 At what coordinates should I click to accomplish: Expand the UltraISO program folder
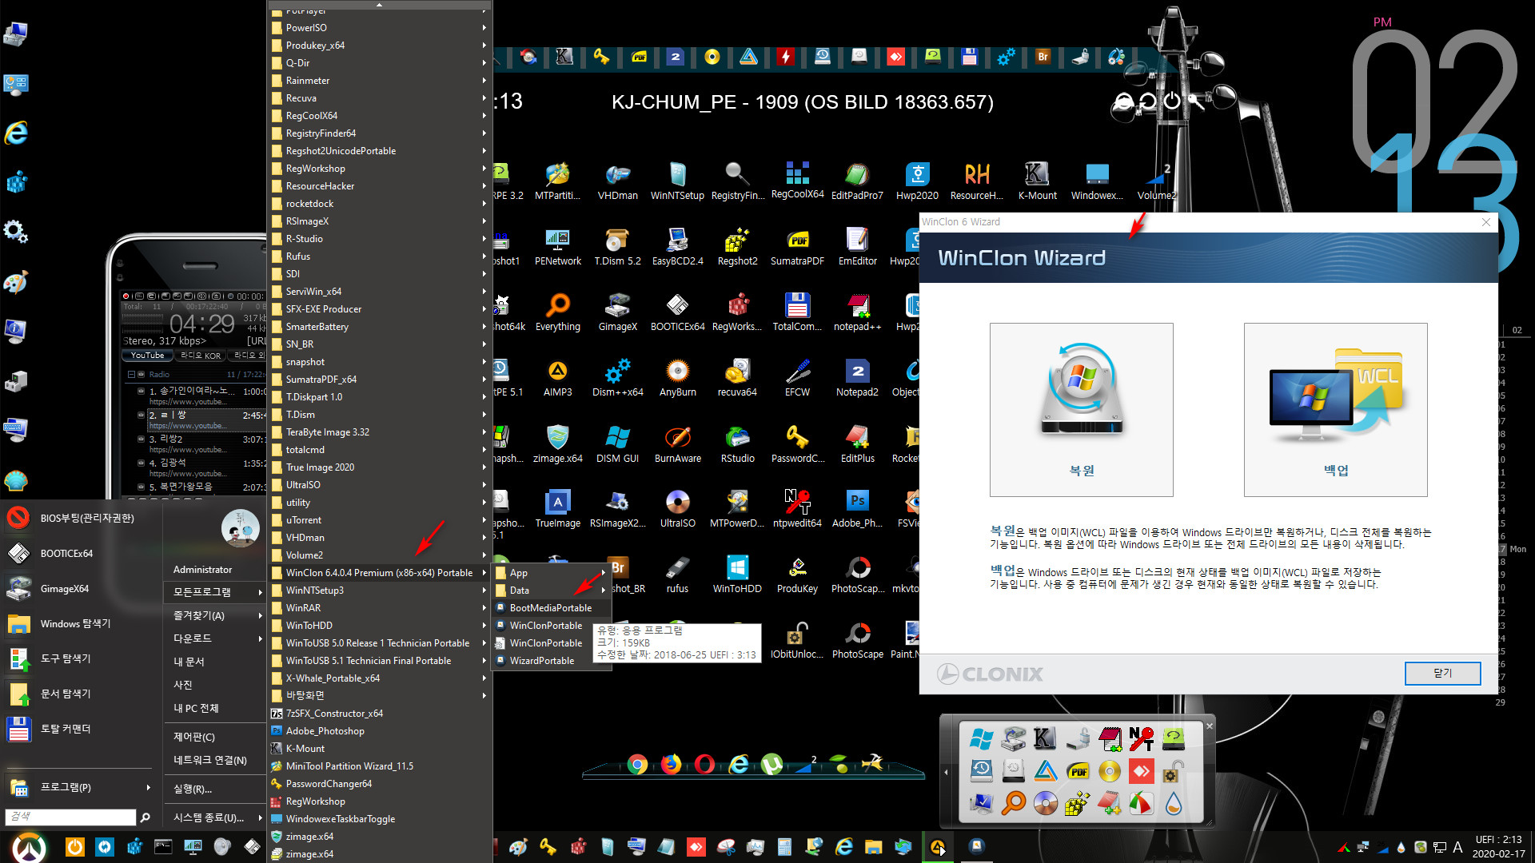tap(380, 484)
